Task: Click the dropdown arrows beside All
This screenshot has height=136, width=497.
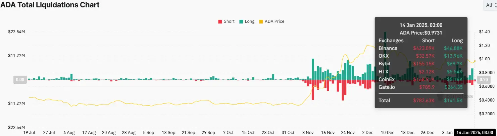Action: [495, 5]
